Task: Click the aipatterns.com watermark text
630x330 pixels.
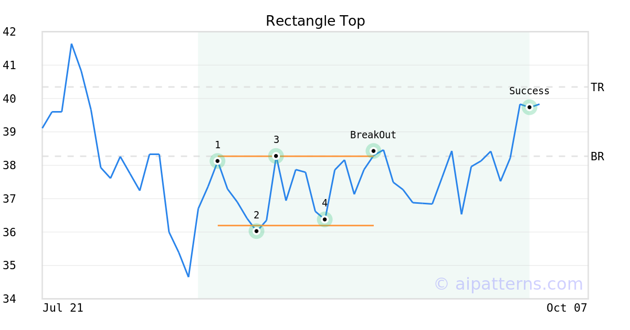Action: pos(508,284)
